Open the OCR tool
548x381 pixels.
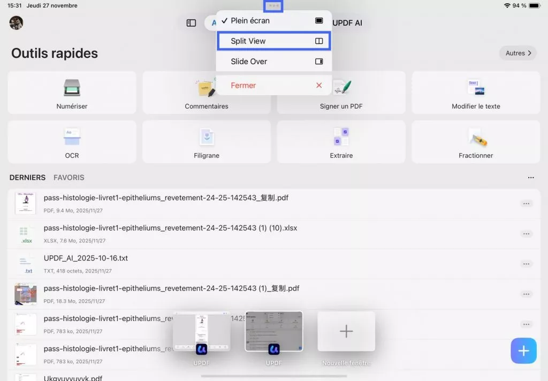[72, 142]
